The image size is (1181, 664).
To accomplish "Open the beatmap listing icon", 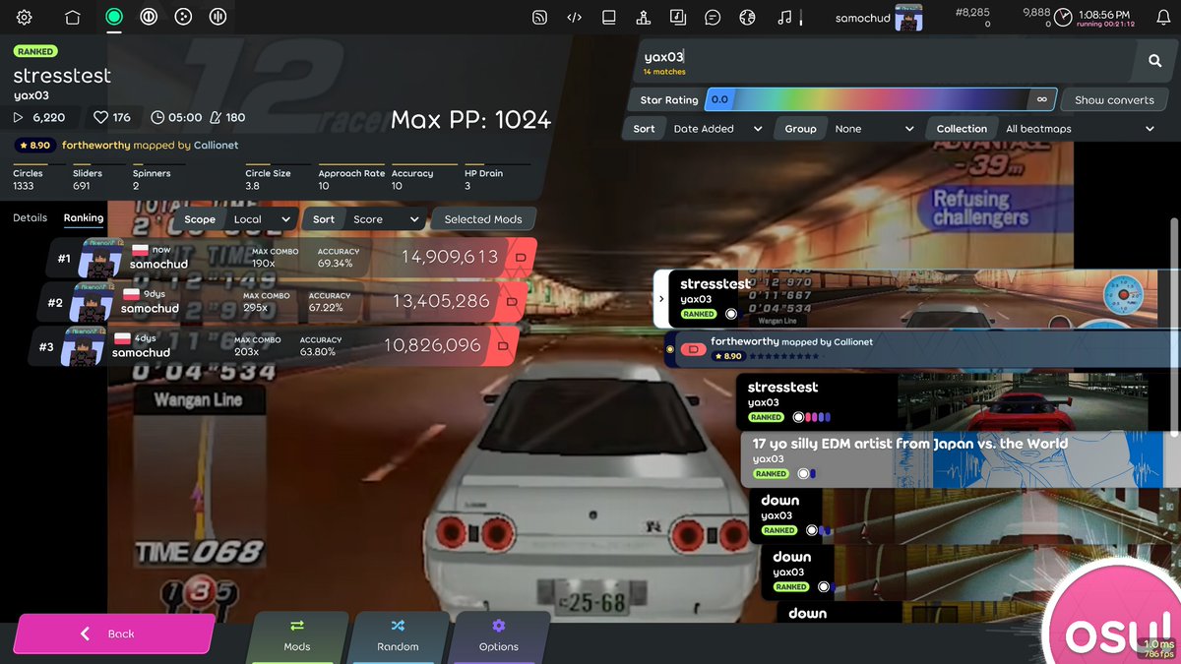I will coord(677,17).
